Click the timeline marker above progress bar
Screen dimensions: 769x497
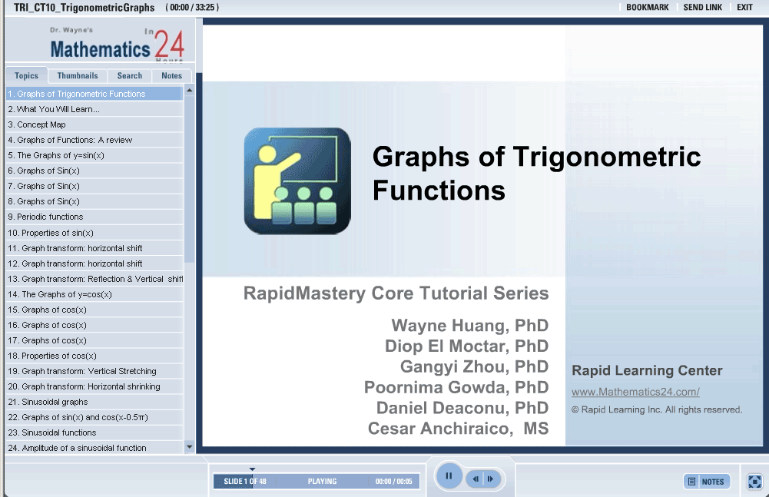pyautogui.click(x=252, y=469)
